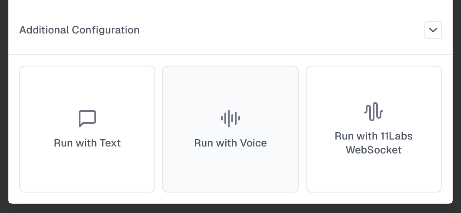Click the voice waveform bars icon
This screenshot has width=461, height=213.
(230, 118)
